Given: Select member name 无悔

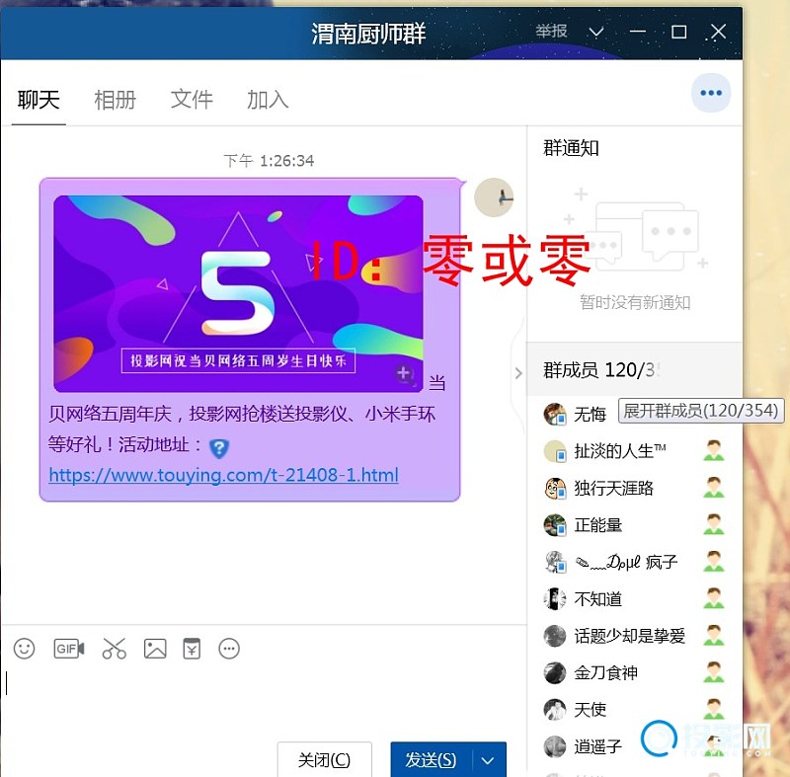Looking at the screenshot, I should pyautogui.click(x=590, y=415).
